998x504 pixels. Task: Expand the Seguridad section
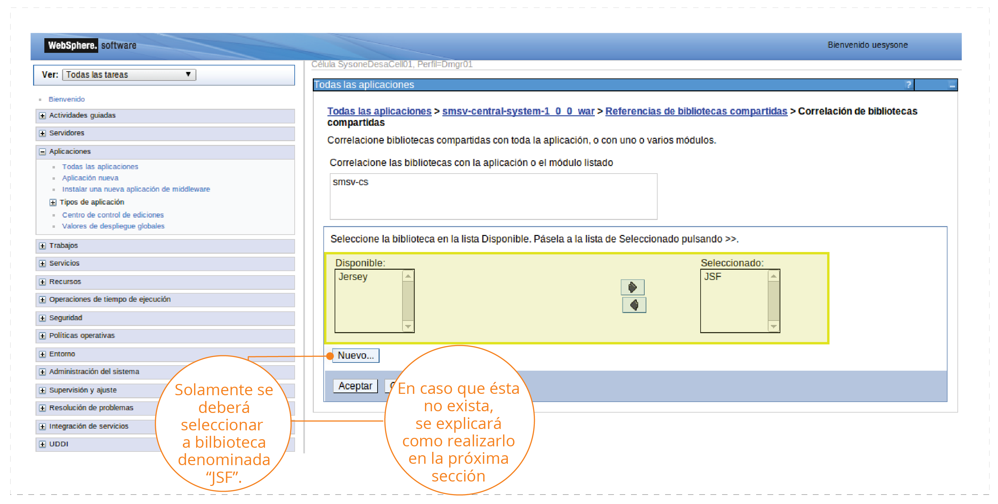43,318
